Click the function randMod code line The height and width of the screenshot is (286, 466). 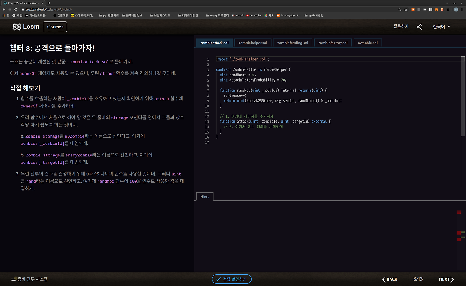(273, 90)
